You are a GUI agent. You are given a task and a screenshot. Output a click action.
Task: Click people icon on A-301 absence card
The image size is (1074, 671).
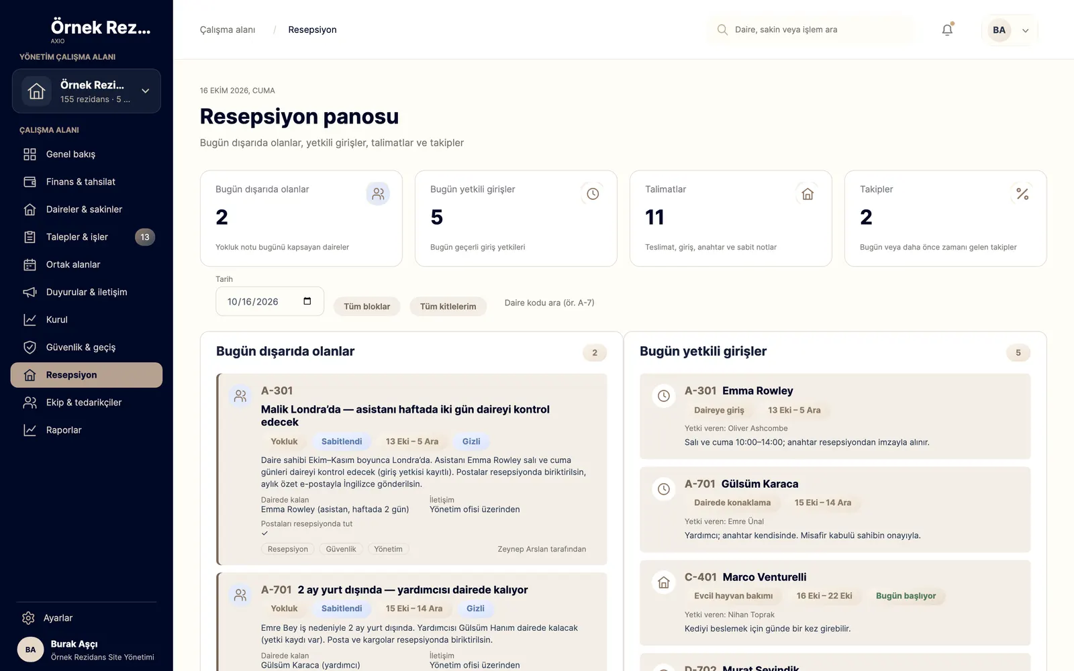[x=240, y=396]
